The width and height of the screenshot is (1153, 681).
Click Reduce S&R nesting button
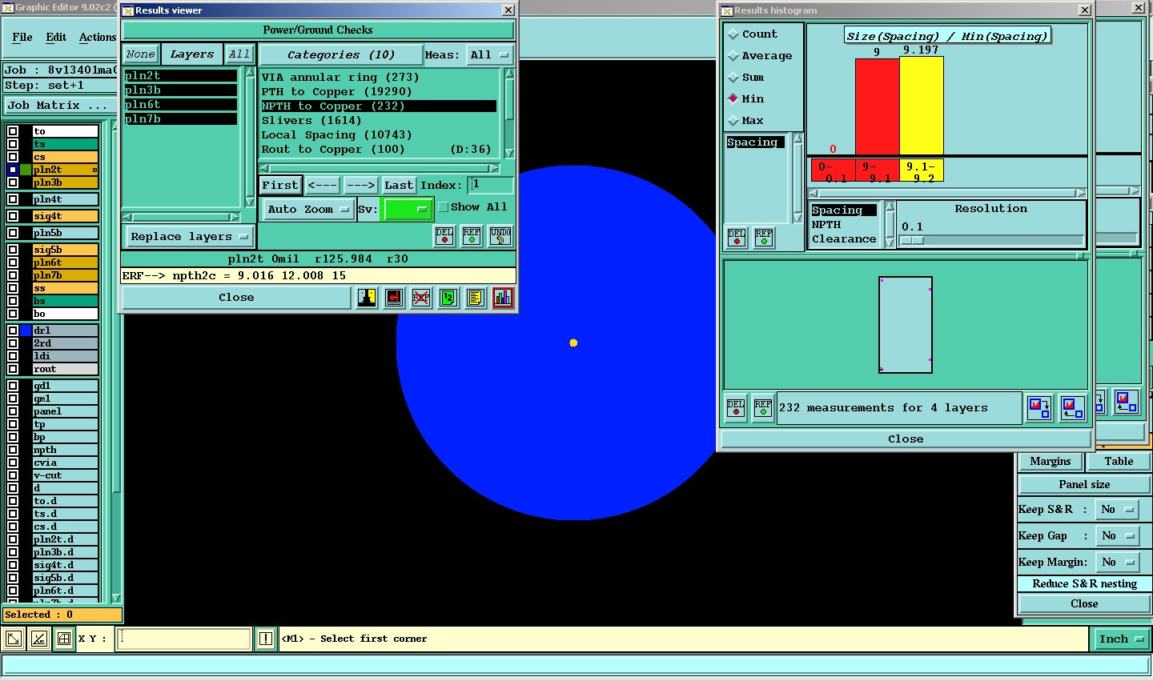point(1084,584)
